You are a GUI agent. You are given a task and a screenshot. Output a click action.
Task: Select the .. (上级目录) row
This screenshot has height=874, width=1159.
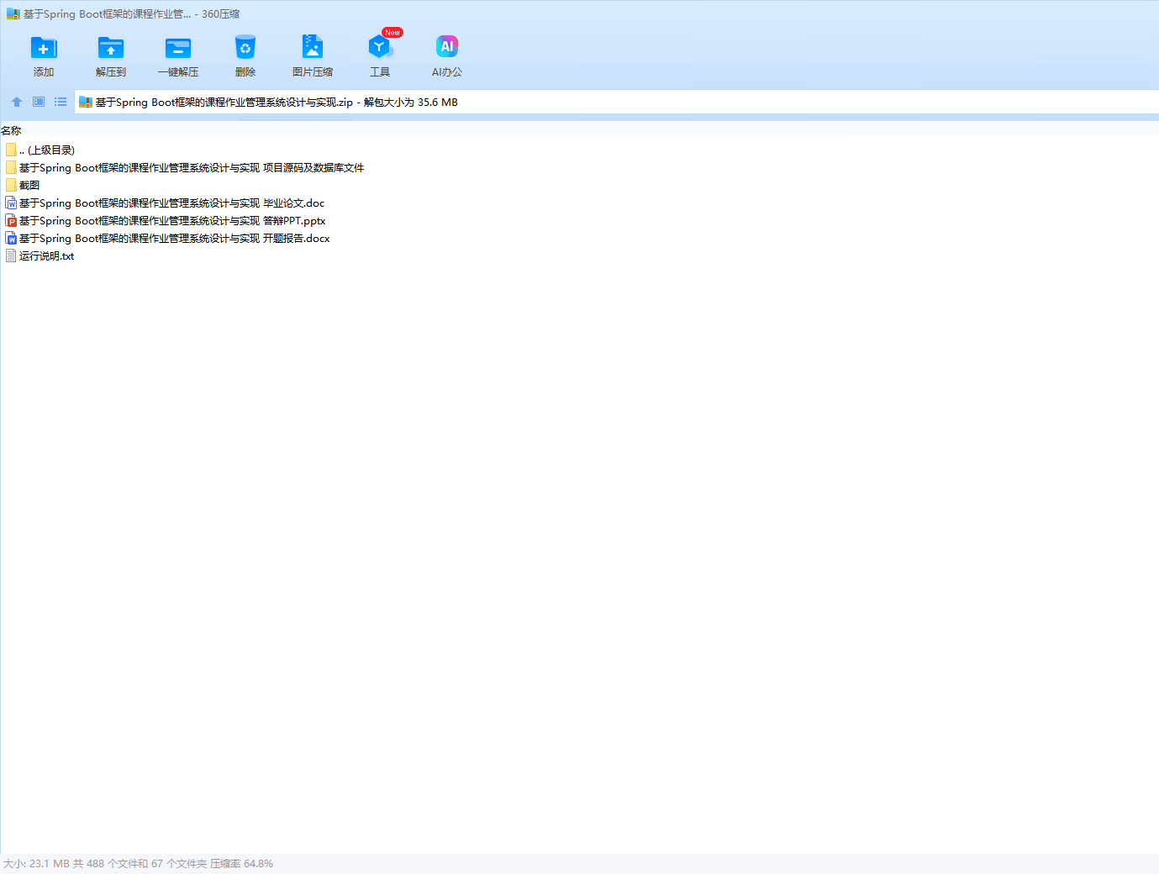[x=47, y=150]
